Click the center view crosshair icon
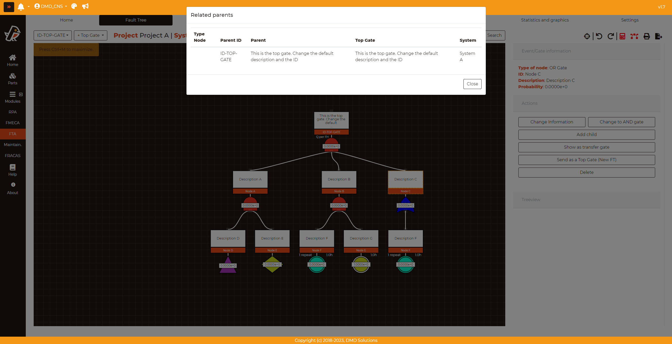 point(587,36)
